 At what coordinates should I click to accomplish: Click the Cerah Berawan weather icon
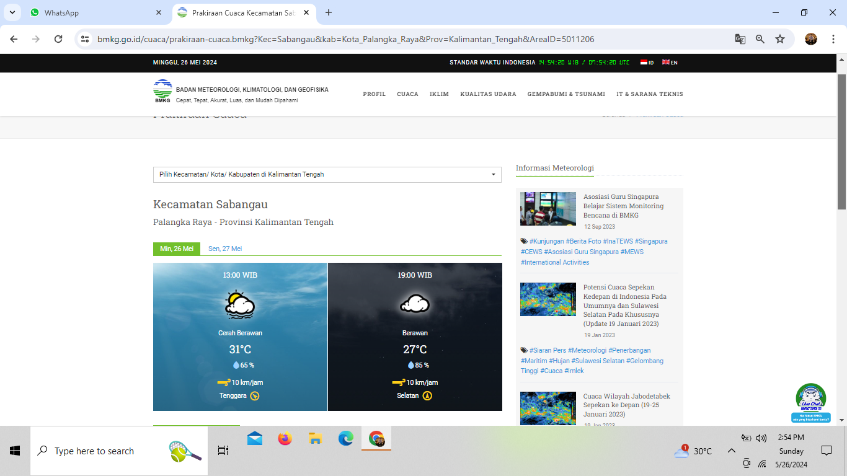[x=240, y=304]
